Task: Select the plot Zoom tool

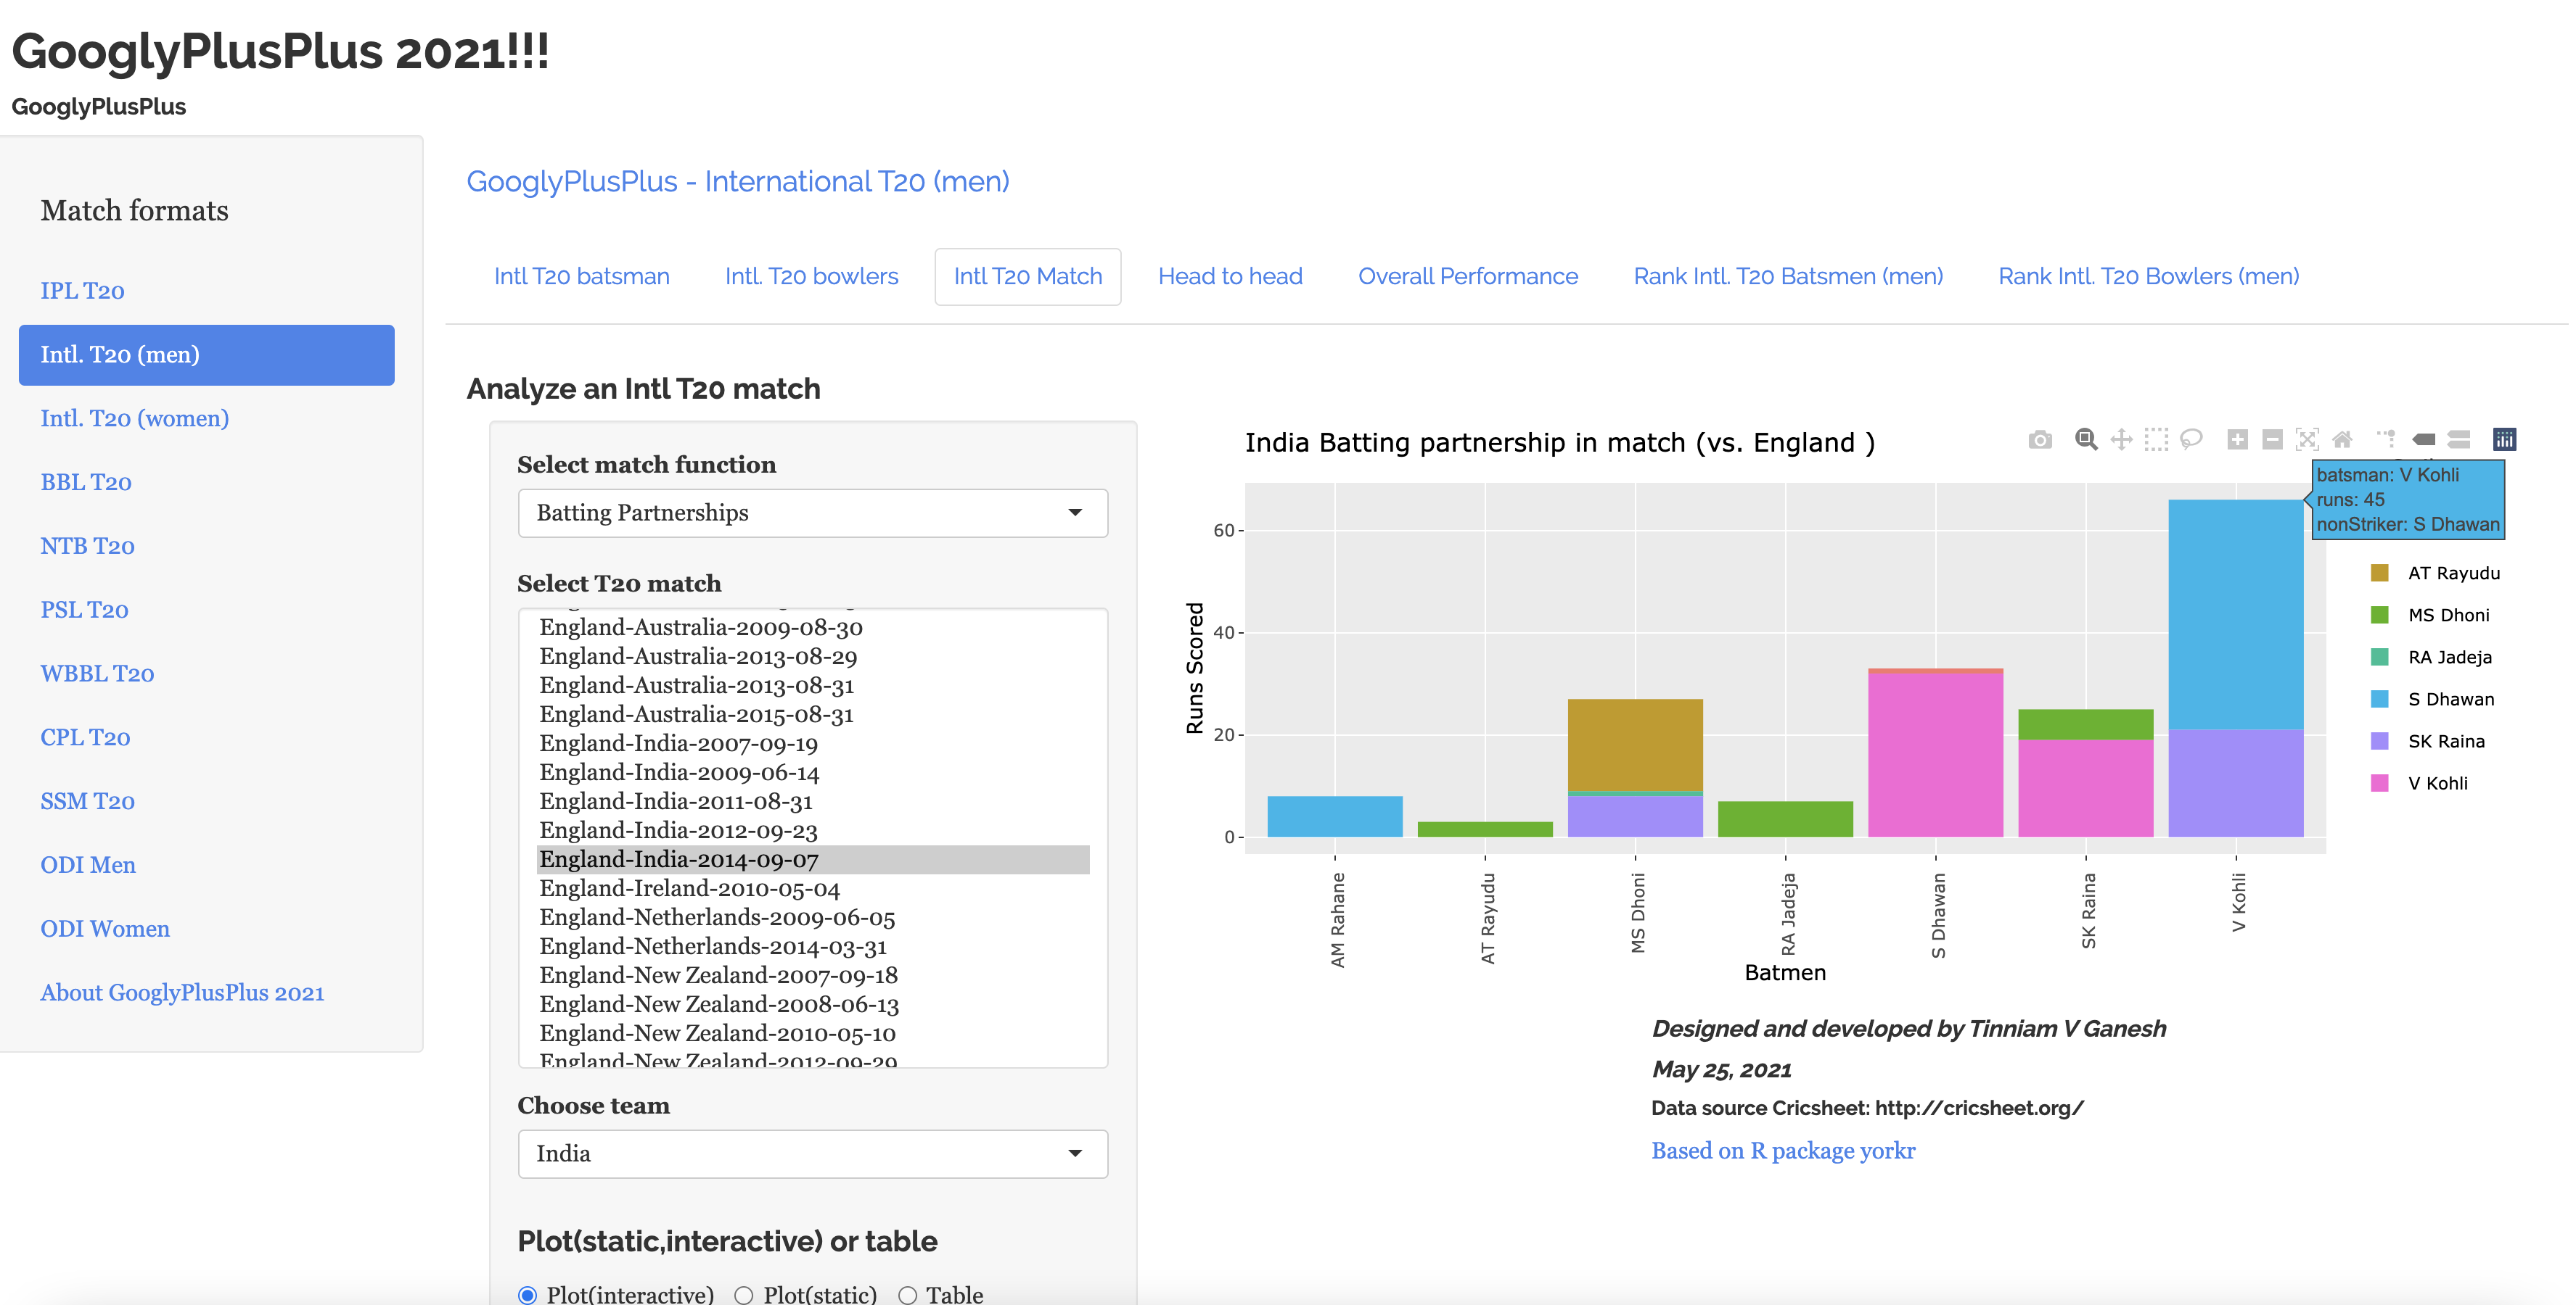Action: coord(2085,439)
